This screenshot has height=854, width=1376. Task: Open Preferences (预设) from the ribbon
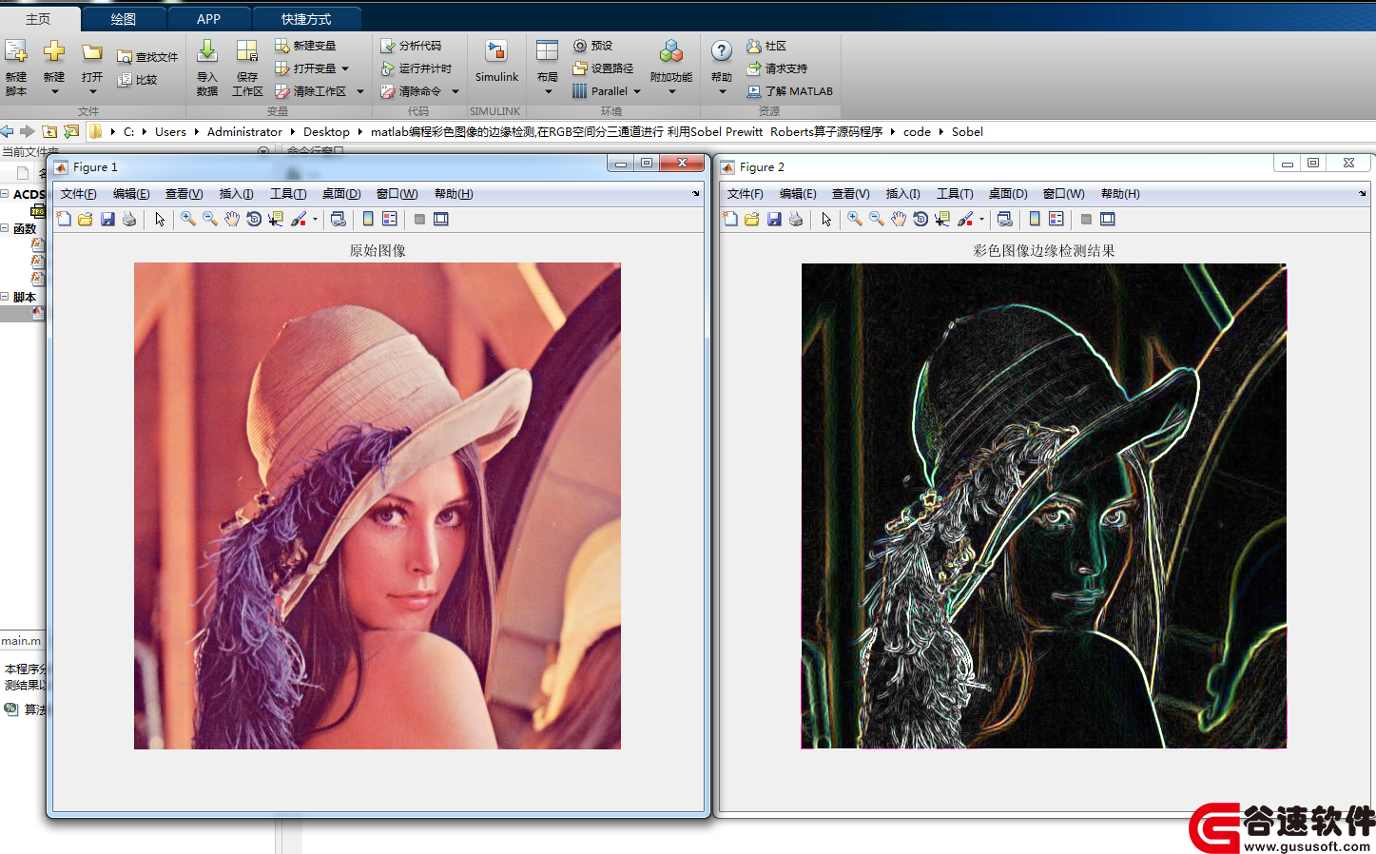pos(592,46)
